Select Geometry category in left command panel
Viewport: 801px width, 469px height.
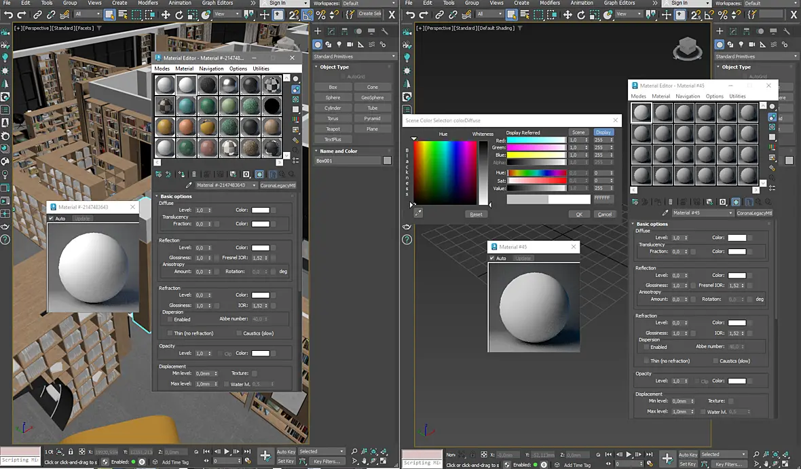tap(318, 44)
